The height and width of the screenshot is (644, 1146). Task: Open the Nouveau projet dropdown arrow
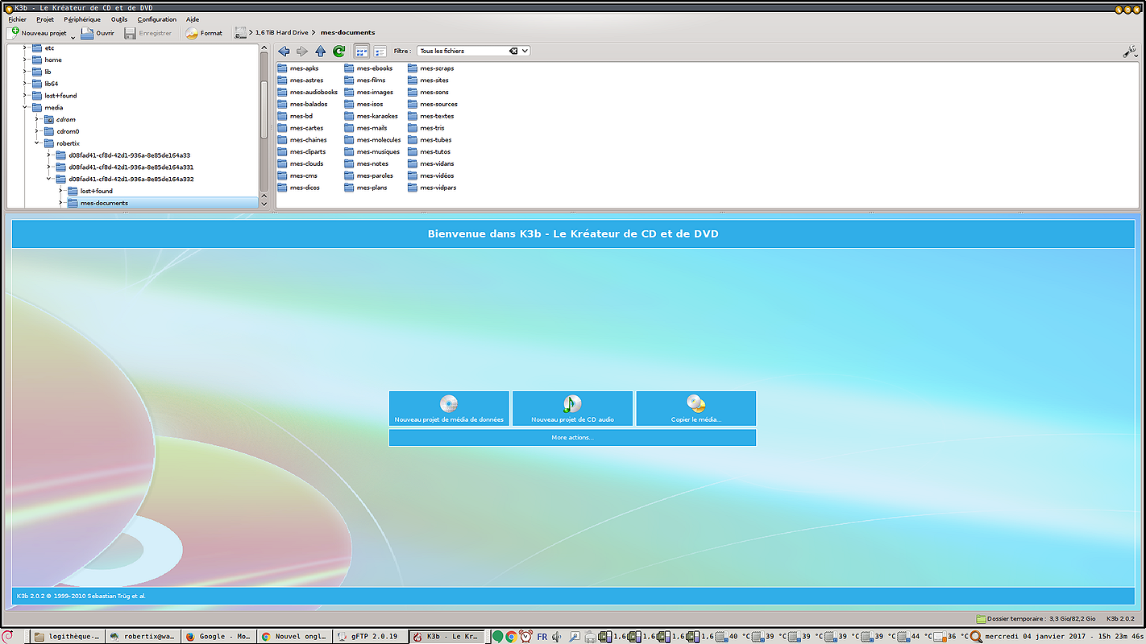[73, 36]
